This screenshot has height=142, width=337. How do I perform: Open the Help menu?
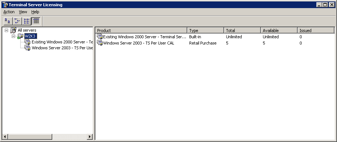point(35,12)
